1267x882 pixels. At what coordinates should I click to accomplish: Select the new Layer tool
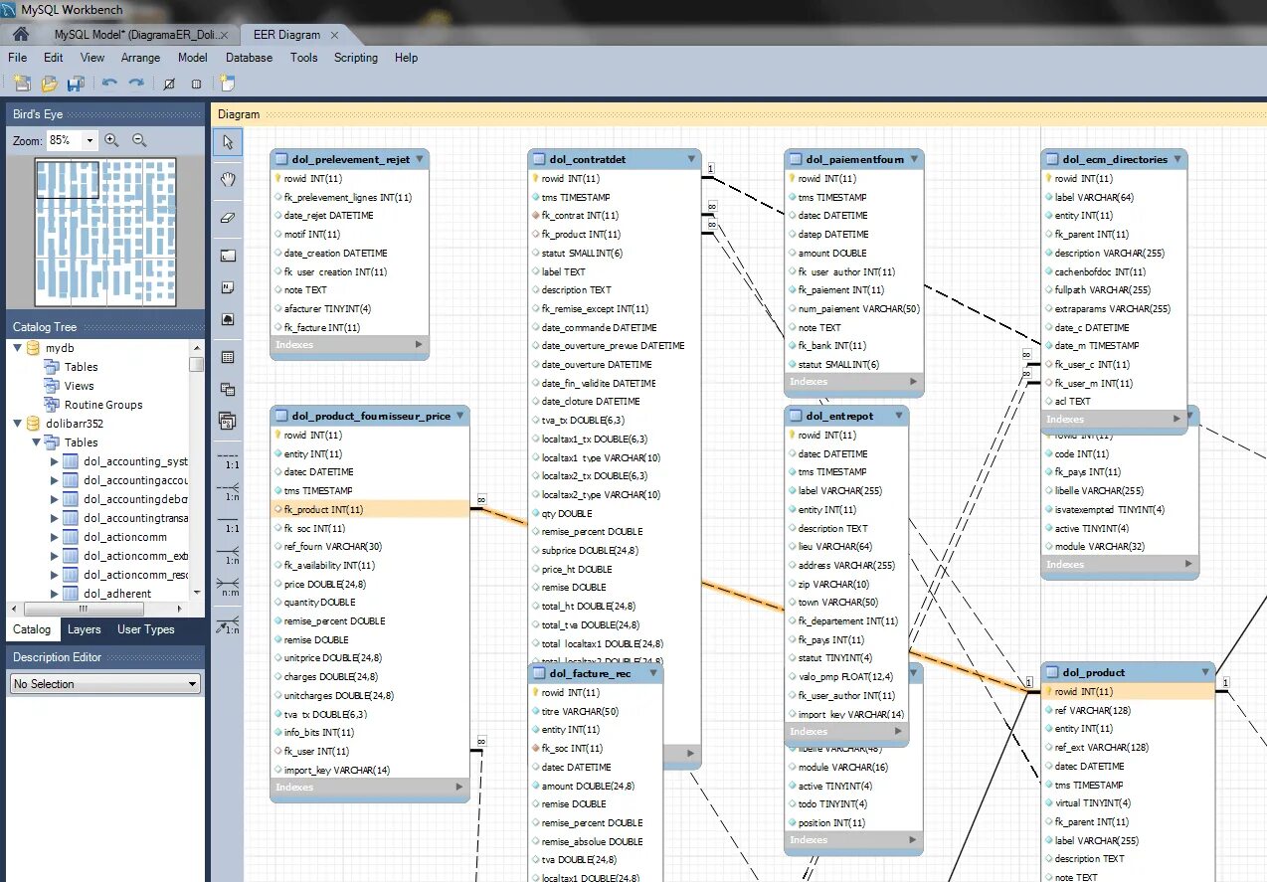tap(228, 256)
